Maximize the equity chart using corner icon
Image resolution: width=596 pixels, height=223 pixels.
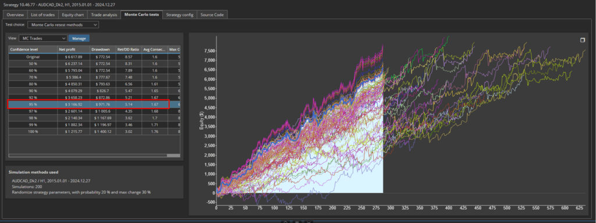coord(582,40)
